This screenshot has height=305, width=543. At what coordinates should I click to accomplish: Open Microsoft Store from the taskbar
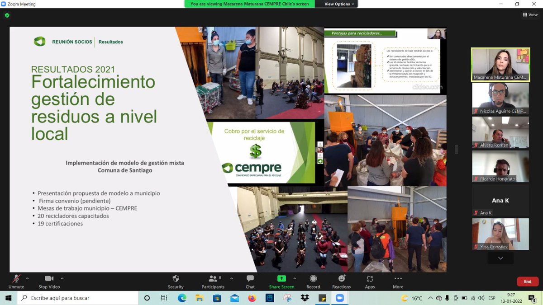tap(217, 298)
